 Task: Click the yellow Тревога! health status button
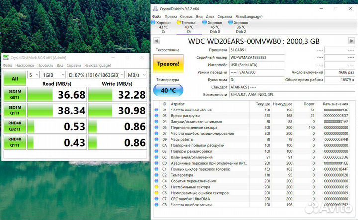(x=168, y=64)
